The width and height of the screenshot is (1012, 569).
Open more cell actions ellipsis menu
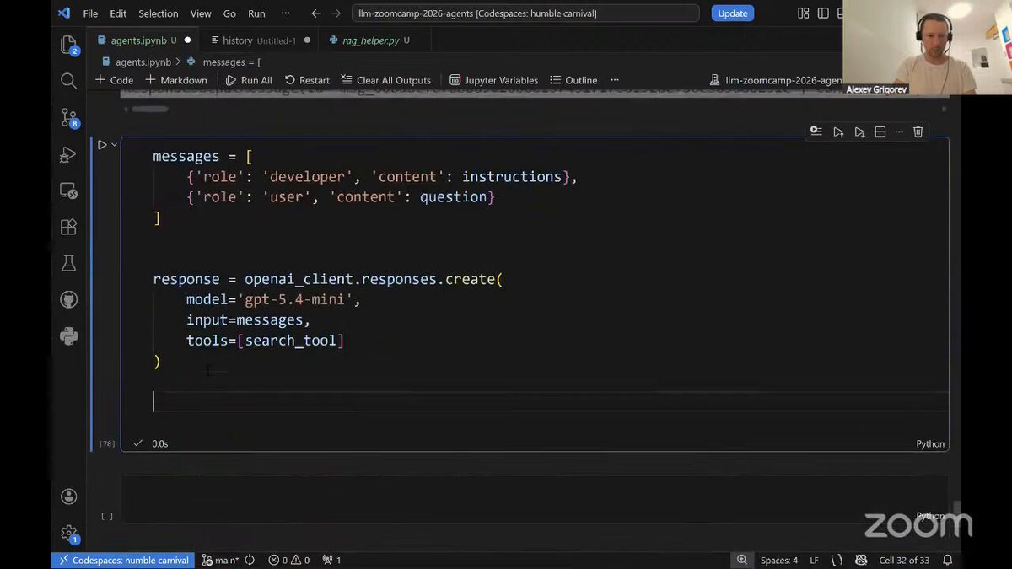tap(898, 132)
